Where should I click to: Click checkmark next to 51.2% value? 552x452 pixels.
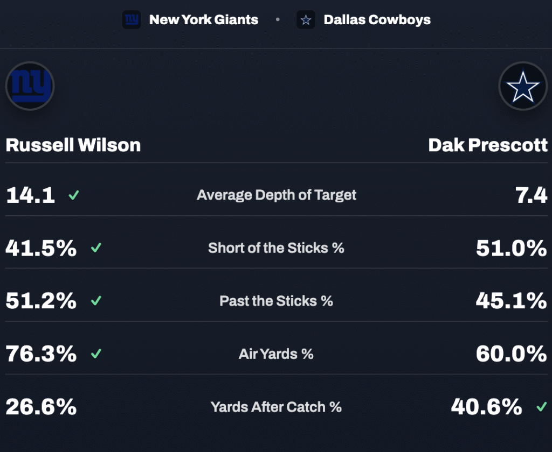tap(96, 301)
